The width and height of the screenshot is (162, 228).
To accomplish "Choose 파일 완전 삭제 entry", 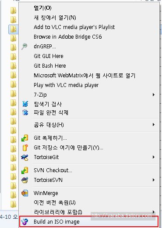I will 89,112.
